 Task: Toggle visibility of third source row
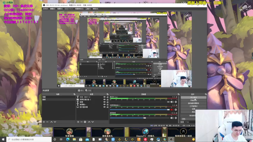tap(104, 102)
